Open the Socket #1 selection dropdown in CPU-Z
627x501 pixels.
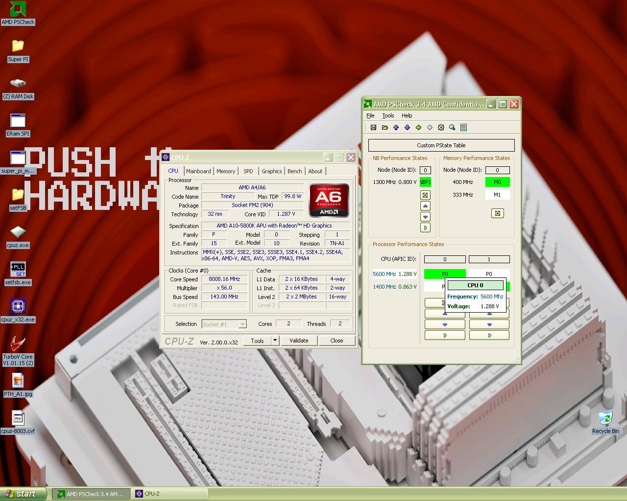pos(224,324)
